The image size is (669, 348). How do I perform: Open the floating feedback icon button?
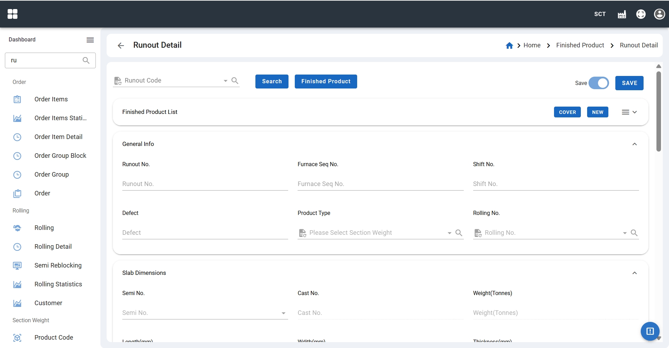(650, 331)
